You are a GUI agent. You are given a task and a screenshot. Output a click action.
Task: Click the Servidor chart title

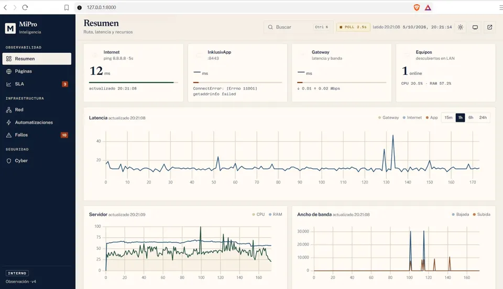[x=98, y=214]
